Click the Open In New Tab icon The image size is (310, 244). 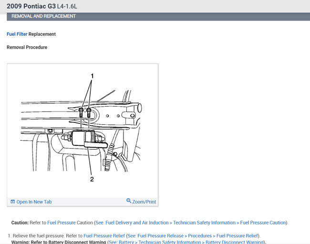[13, 202]
